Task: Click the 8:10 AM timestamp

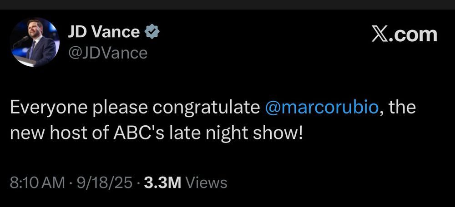Action: [x=37, y=182]
